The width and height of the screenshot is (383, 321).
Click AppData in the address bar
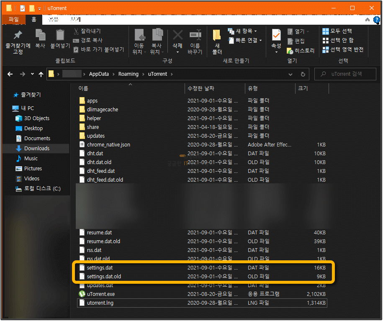click(x=99, y=74)
